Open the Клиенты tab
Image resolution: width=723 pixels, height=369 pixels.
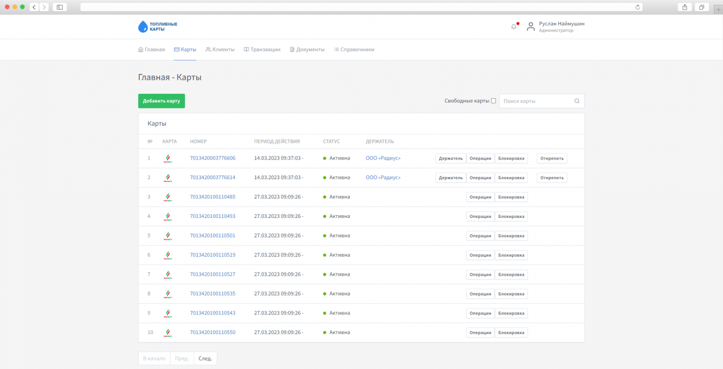tap(220, 50)
